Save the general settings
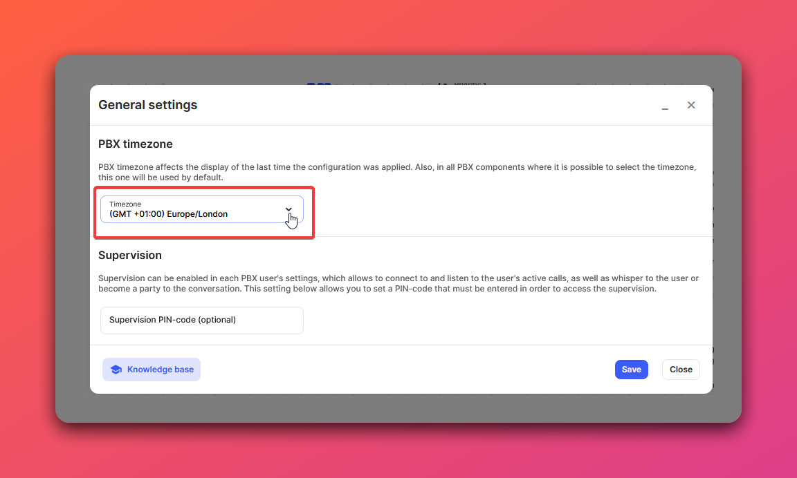797x478 pixels. click(631, 370)
